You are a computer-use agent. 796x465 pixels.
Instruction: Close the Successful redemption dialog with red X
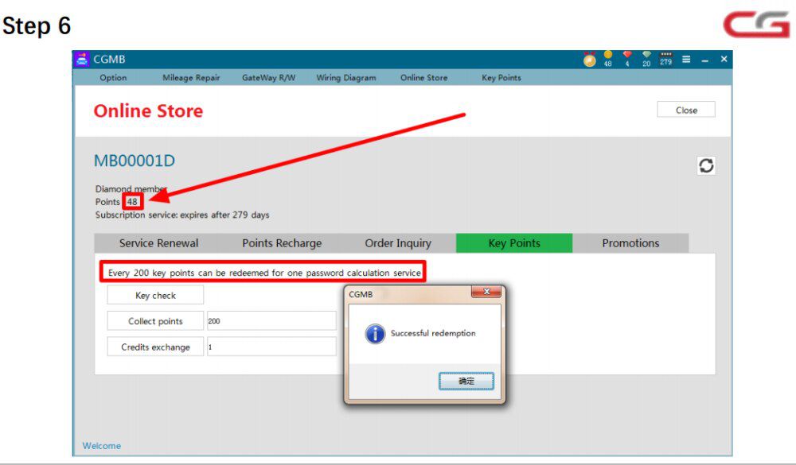point(486,293)
